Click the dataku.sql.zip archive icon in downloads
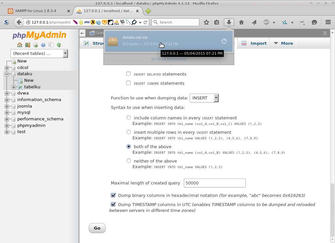Screen dimensions: 335x243 pos(113,41)
